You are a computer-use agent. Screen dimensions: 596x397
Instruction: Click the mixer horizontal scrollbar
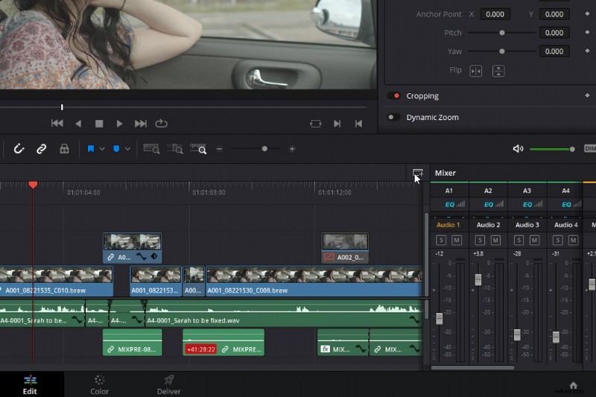point(472,367)
